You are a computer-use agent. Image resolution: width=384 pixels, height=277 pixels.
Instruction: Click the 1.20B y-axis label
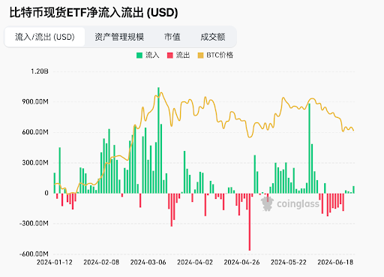40,71
